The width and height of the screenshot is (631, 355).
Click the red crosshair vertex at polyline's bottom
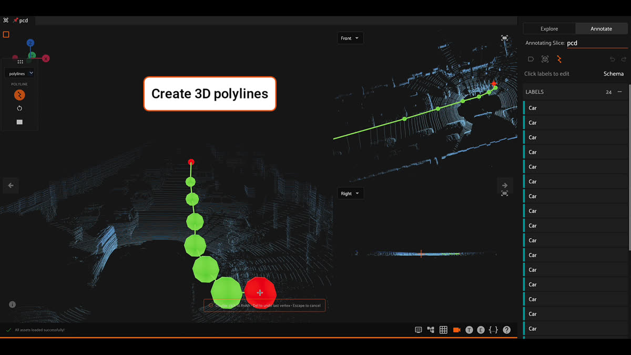point(260,293)
